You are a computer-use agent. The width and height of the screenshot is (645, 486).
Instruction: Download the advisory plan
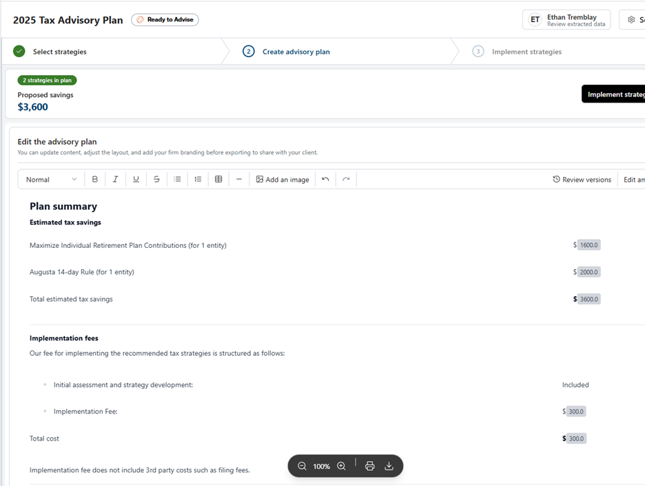tap(389, 466)
